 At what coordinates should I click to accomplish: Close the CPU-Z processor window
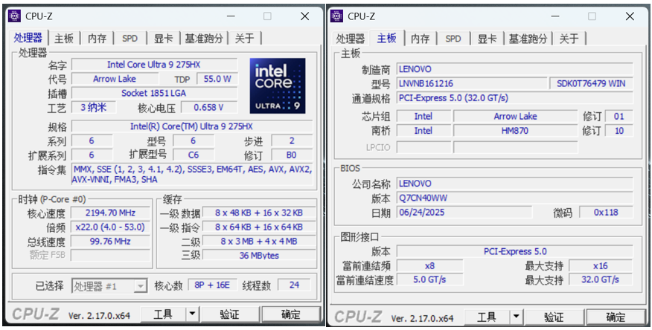click(305, 16)
